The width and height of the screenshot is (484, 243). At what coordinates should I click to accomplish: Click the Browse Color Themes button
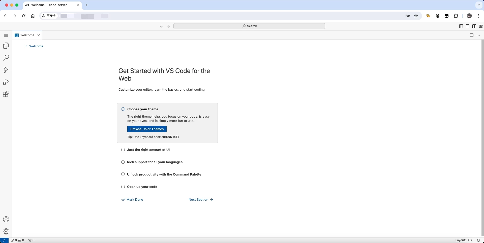147,129
